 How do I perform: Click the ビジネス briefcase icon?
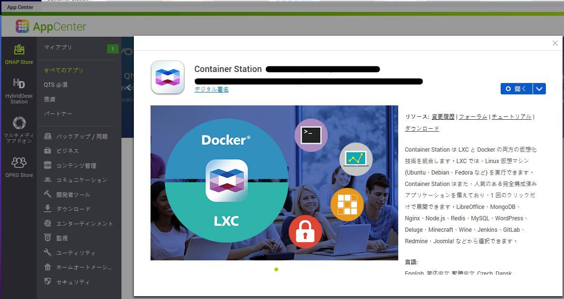tap(48, 151)
